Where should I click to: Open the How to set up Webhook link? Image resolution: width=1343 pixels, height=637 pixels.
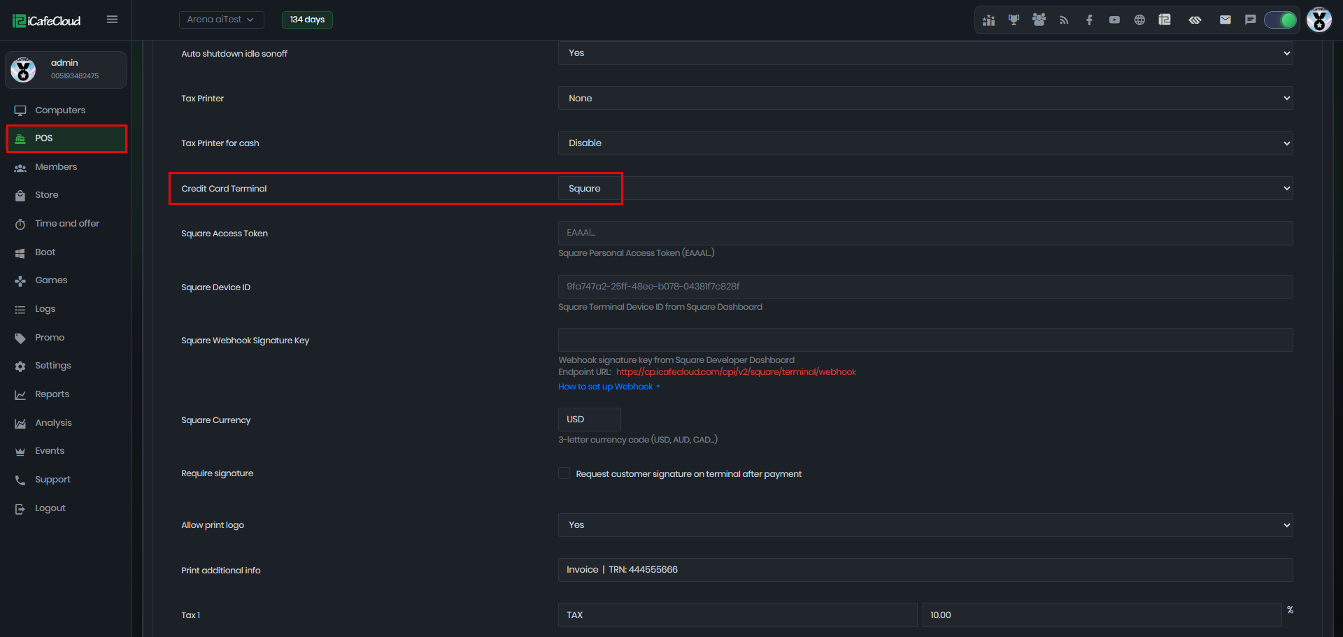coord(606,387)
